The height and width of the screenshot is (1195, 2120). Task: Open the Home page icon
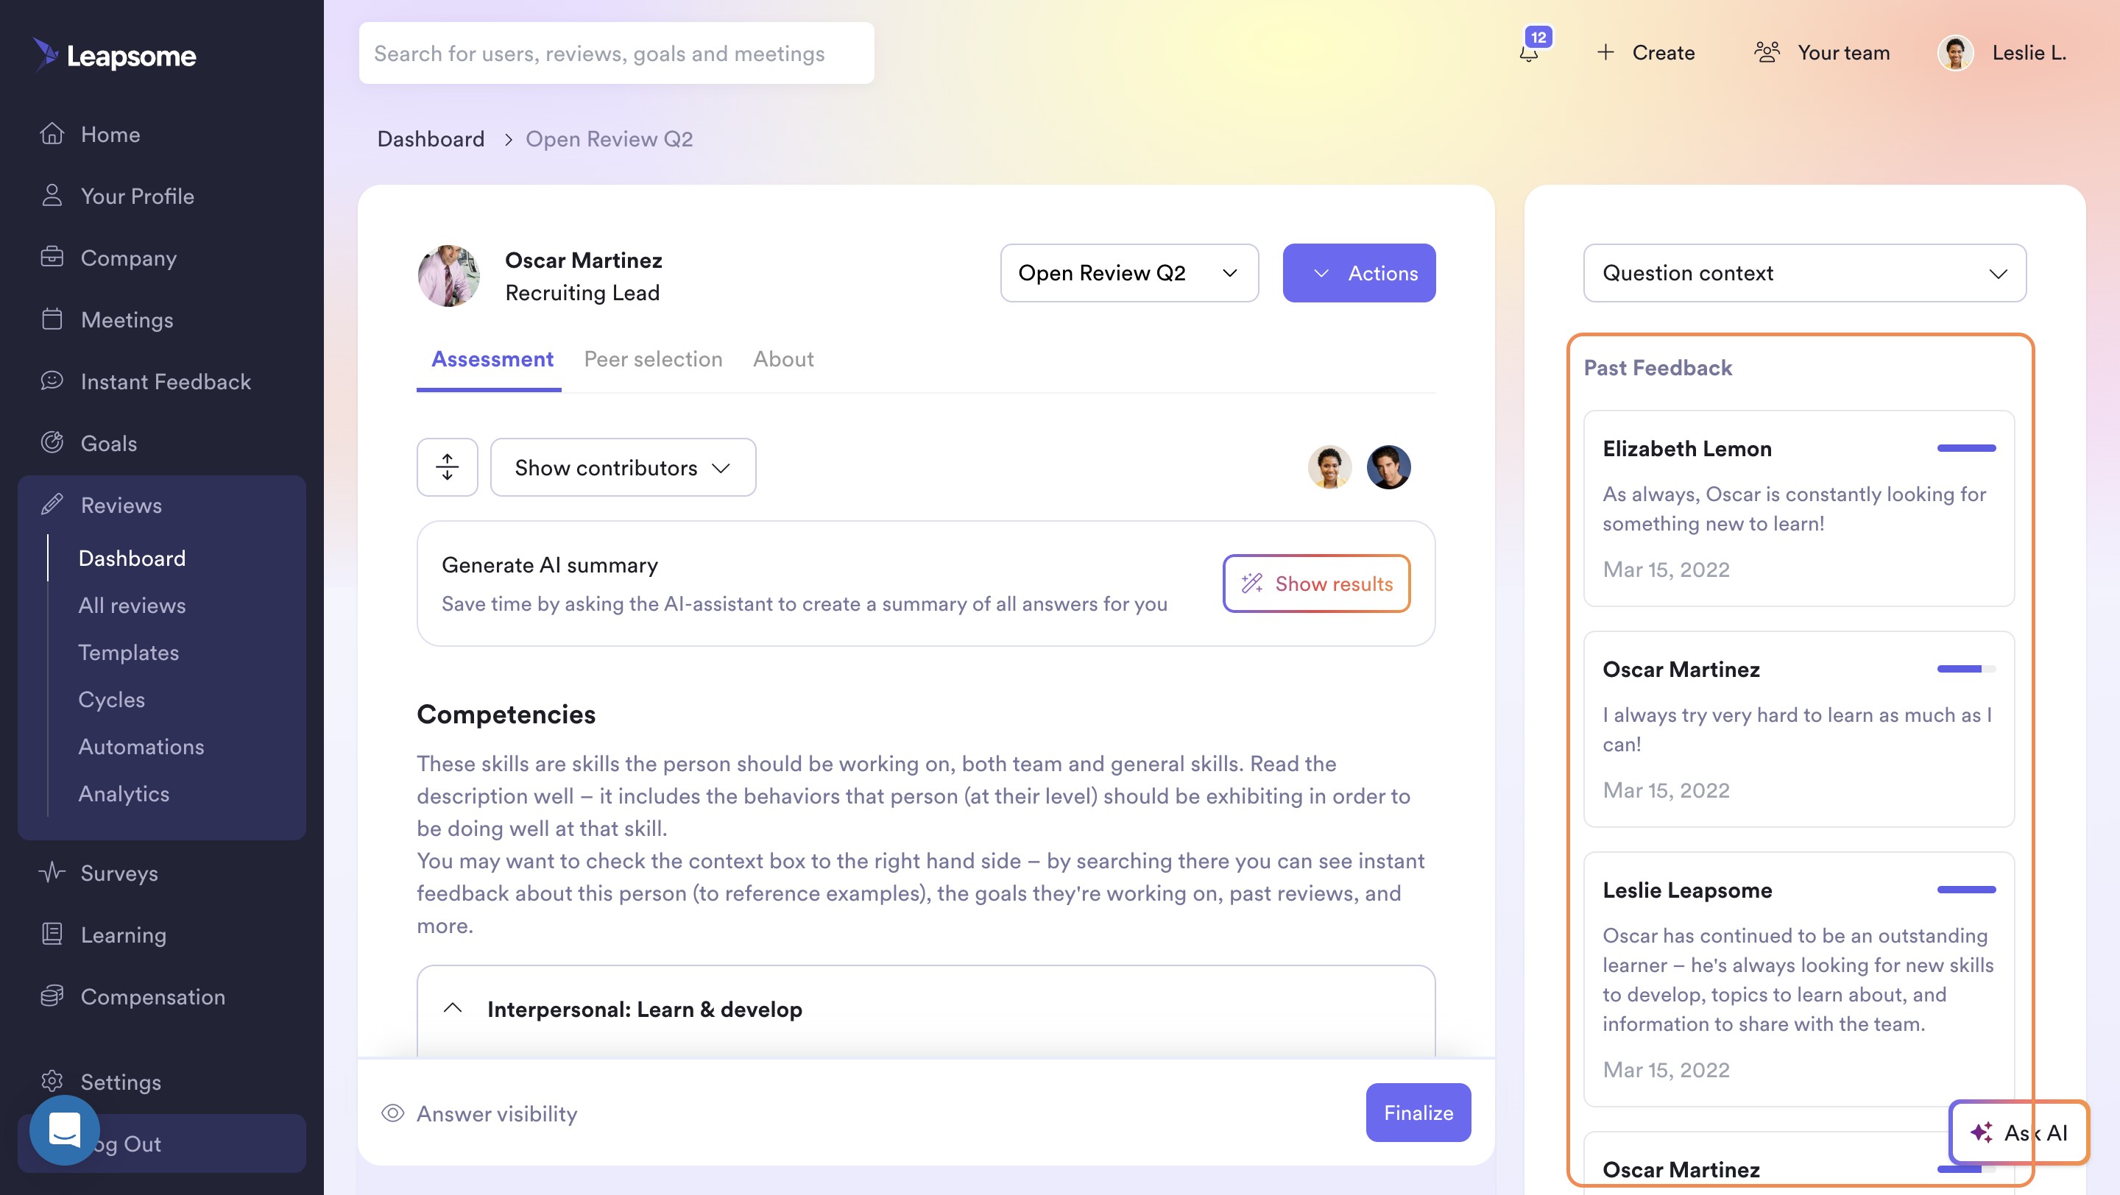point(52,133)
